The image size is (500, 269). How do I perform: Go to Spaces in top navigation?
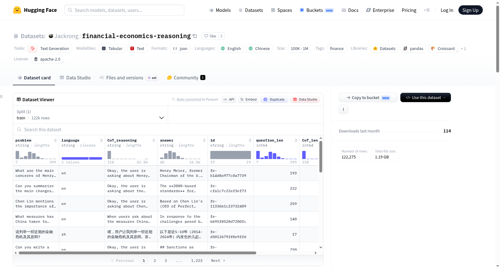click(x=282, y=10)
